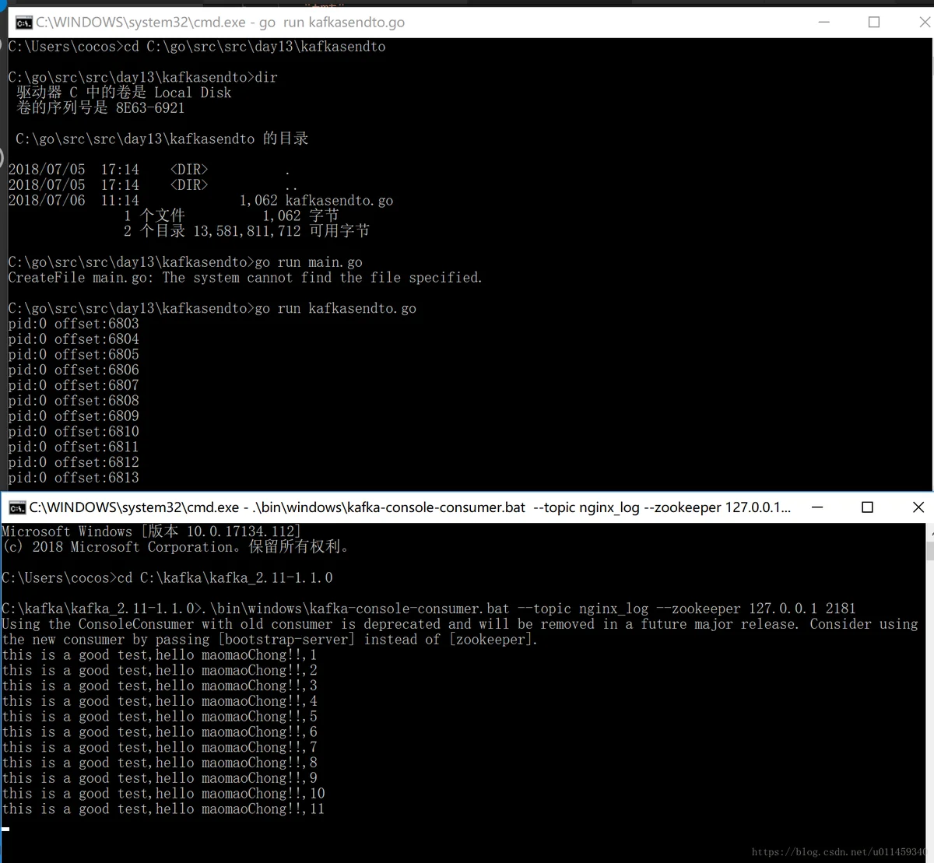The image size is (934, 863).
Task: Click the line "驱动器 C 中的卷是 Local Disk"
Action: point(124,93)
